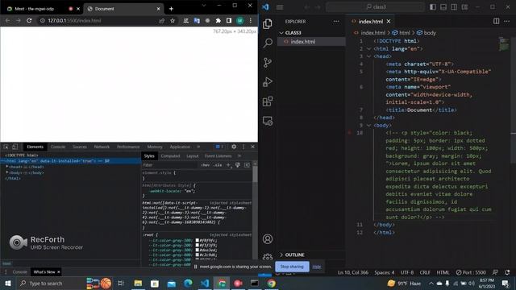
Task: Open VS Code notifications bell
Action: coord(507,272)
